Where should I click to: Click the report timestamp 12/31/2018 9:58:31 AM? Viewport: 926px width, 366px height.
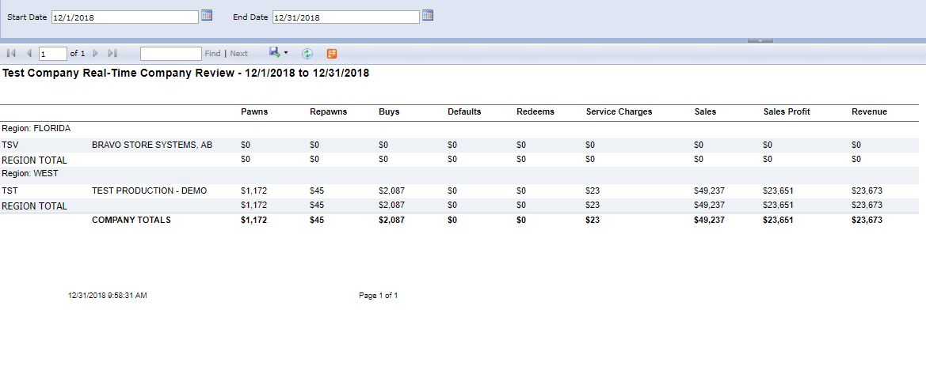tap(108, 296)
